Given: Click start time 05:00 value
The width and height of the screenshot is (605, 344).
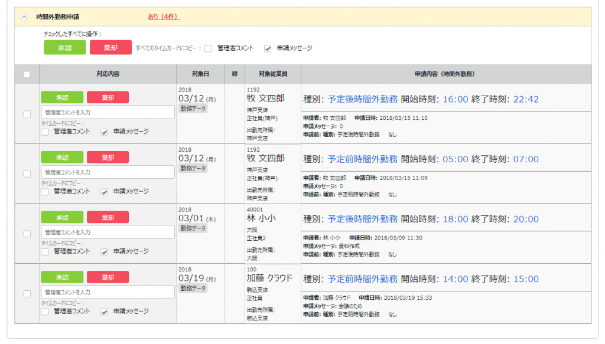Looking at the screenshot, I should [456, 159].
